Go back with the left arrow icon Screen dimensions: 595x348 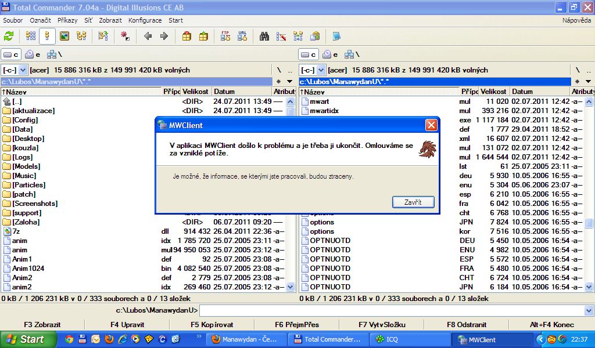click(x=148, y=37)
